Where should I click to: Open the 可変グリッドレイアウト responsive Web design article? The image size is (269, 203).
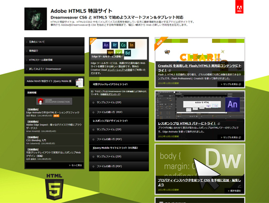pyautogui.click(x=53, y=154)
